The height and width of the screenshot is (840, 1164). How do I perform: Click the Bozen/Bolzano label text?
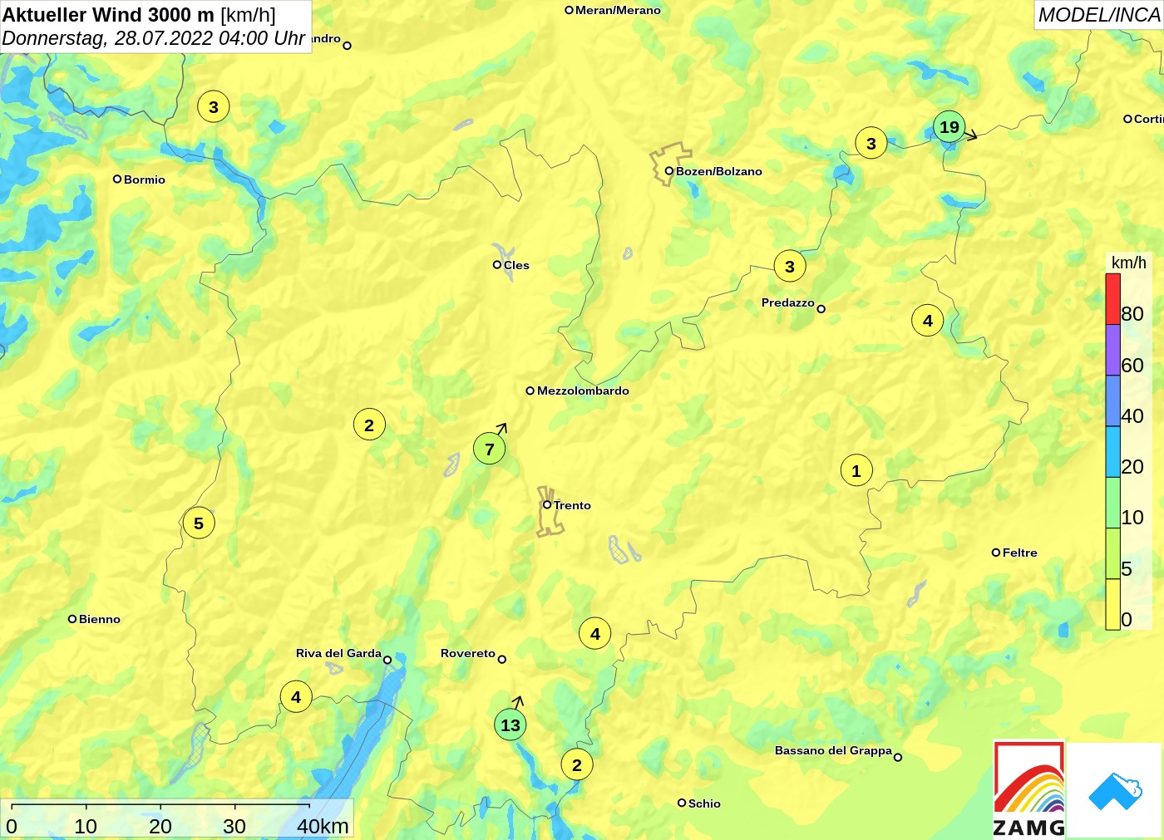pyautogui.click(x=718, y=171)
